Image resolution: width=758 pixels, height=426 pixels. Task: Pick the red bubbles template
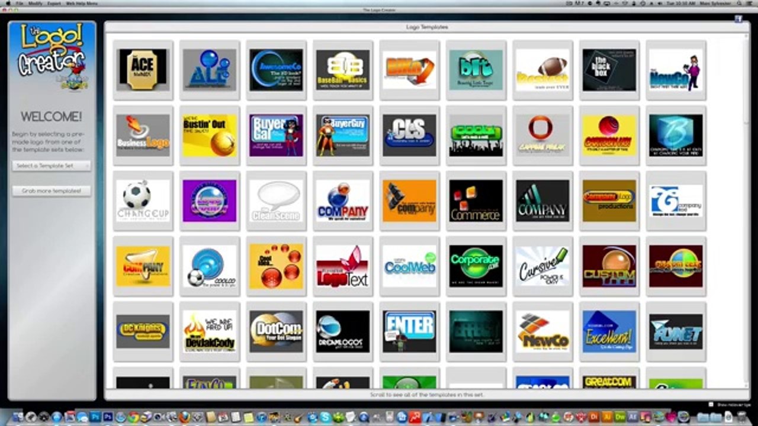point(276,266)
